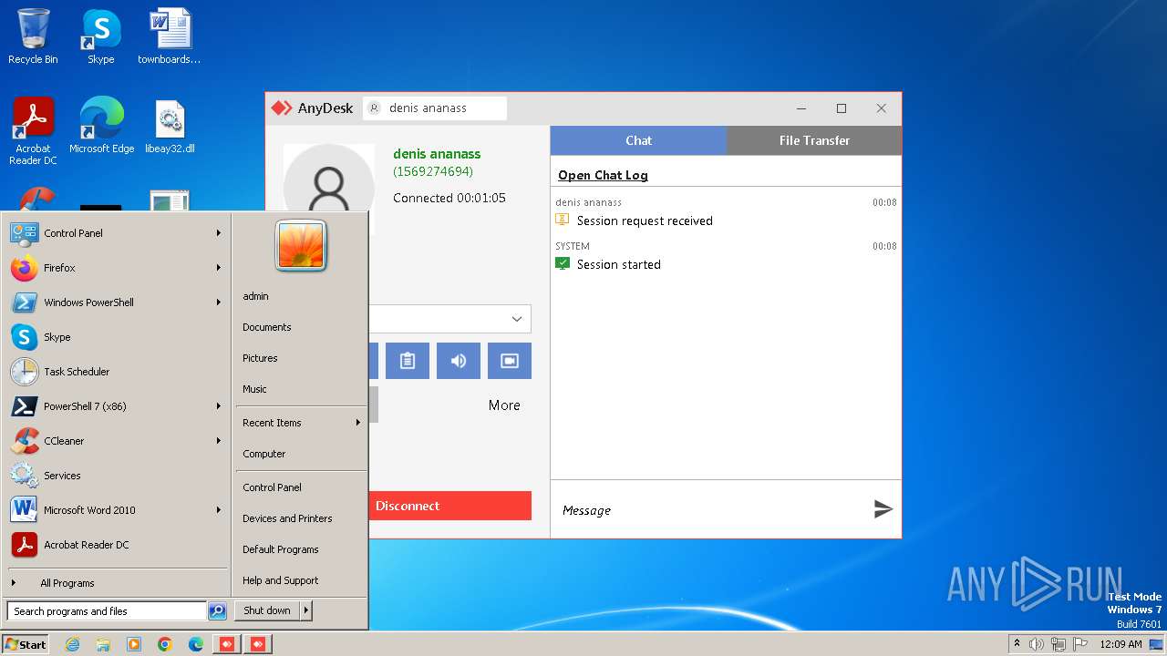Select the denis ananass session tab

tap(435, 108)
